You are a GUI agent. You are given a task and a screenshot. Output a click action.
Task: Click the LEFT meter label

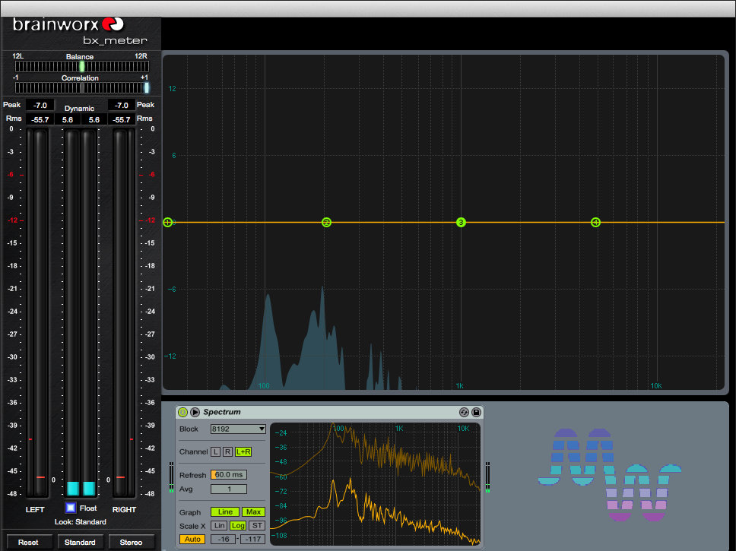coord(35,510)
